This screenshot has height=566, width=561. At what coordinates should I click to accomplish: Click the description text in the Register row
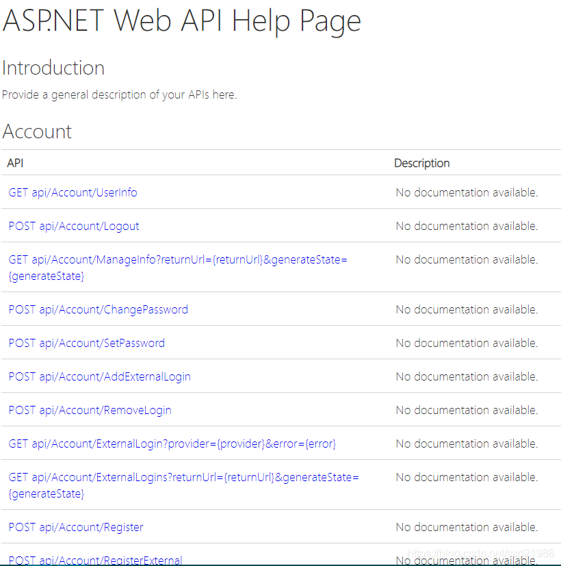pos(467,527)
